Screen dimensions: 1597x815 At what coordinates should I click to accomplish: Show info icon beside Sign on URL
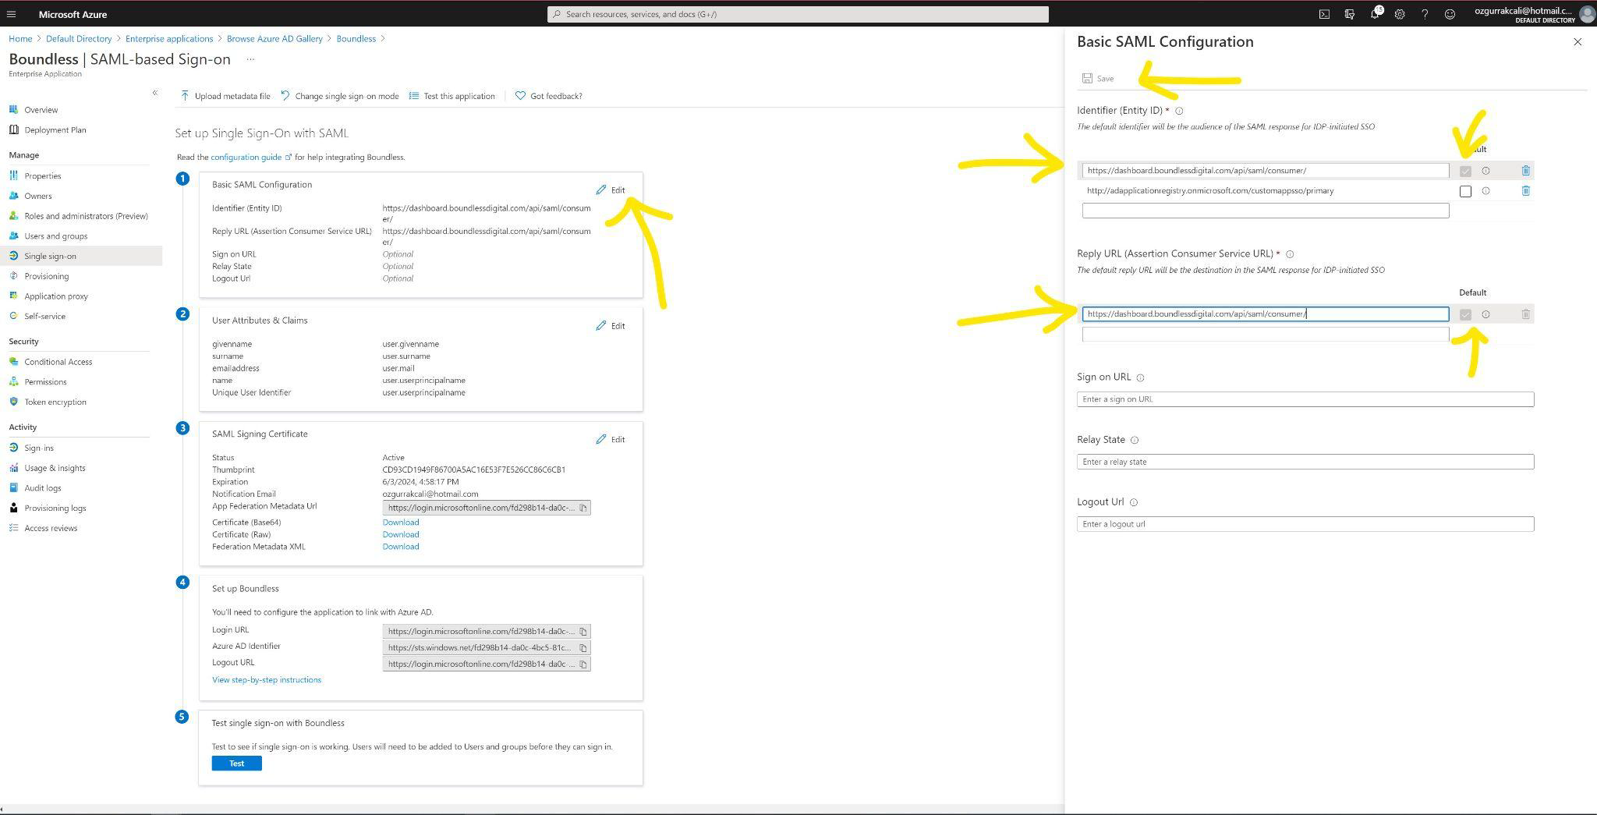[1140, 378]
